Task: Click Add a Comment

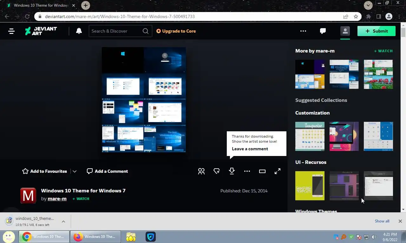Action: pyautogui.click(x=107, y=171)
